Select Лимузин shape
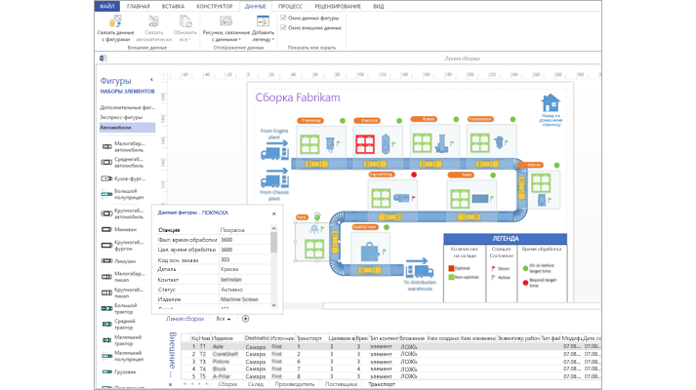The width and height of the screenshot is (696, 390). (118, 261)
